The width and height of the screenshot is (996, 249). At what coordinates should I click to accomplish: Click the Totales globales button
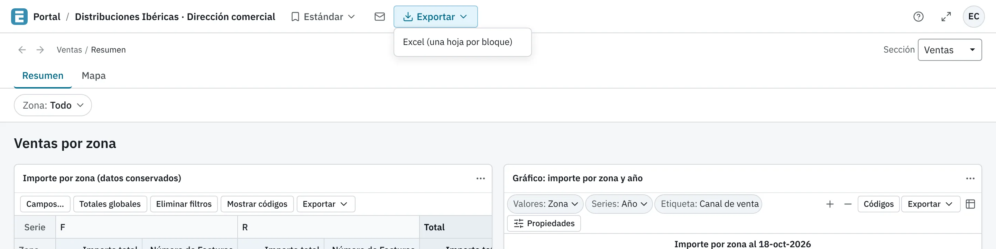110,204
